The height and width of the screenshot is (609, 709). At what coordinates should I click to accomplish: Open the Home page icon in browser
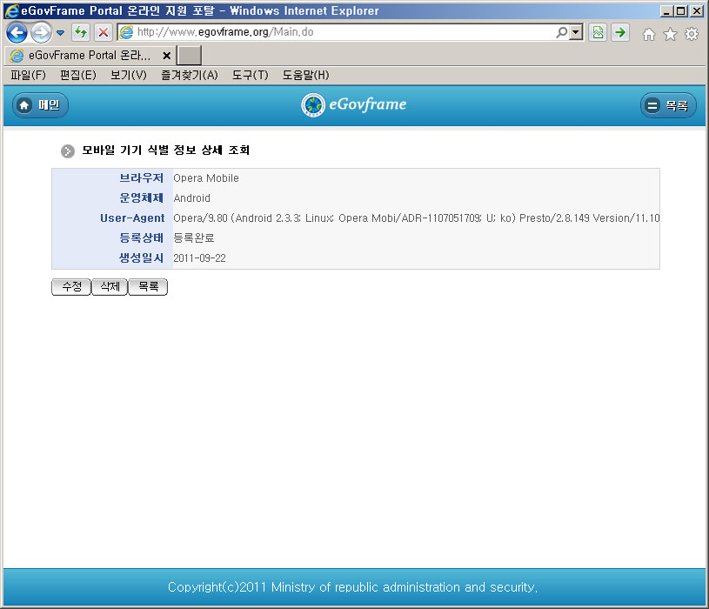648,34
